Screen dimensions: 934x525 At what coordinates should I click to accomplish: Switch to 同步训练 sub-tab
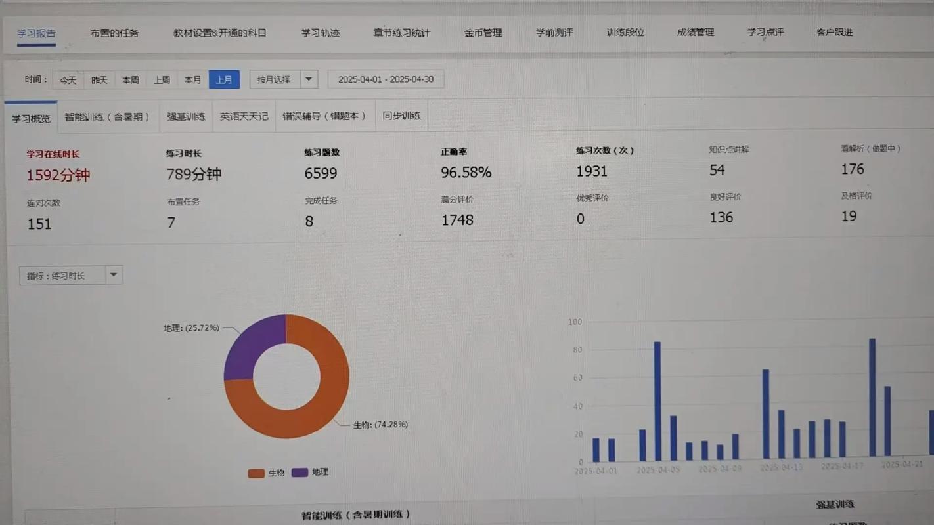401,115
